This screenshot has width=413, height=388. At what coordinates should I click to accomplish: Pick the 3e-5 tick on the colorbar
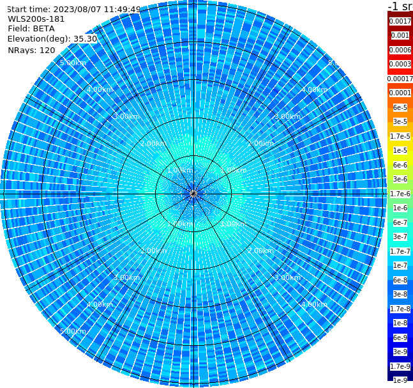coord(400,121)
